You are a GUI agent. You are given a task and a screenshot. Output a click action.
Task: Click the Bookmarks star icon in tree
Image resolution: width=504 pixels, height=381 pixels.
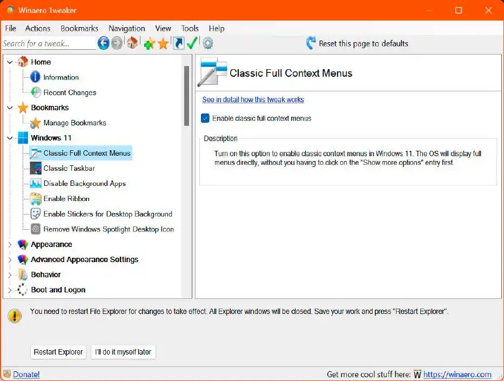[23, 108]
